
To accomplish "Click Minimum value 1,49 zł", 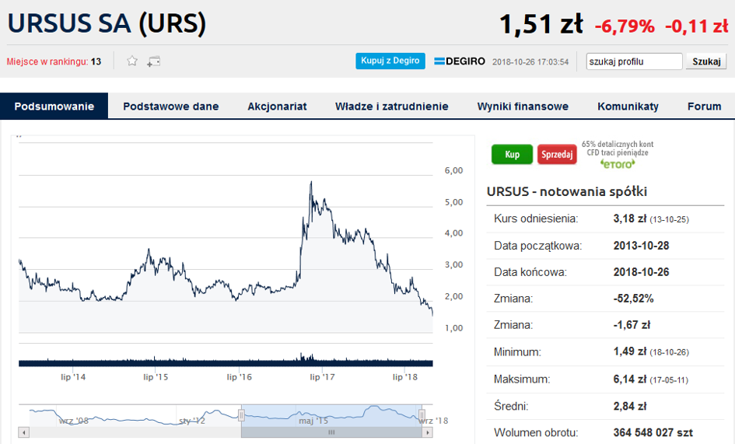I will (x=629, y=351).
